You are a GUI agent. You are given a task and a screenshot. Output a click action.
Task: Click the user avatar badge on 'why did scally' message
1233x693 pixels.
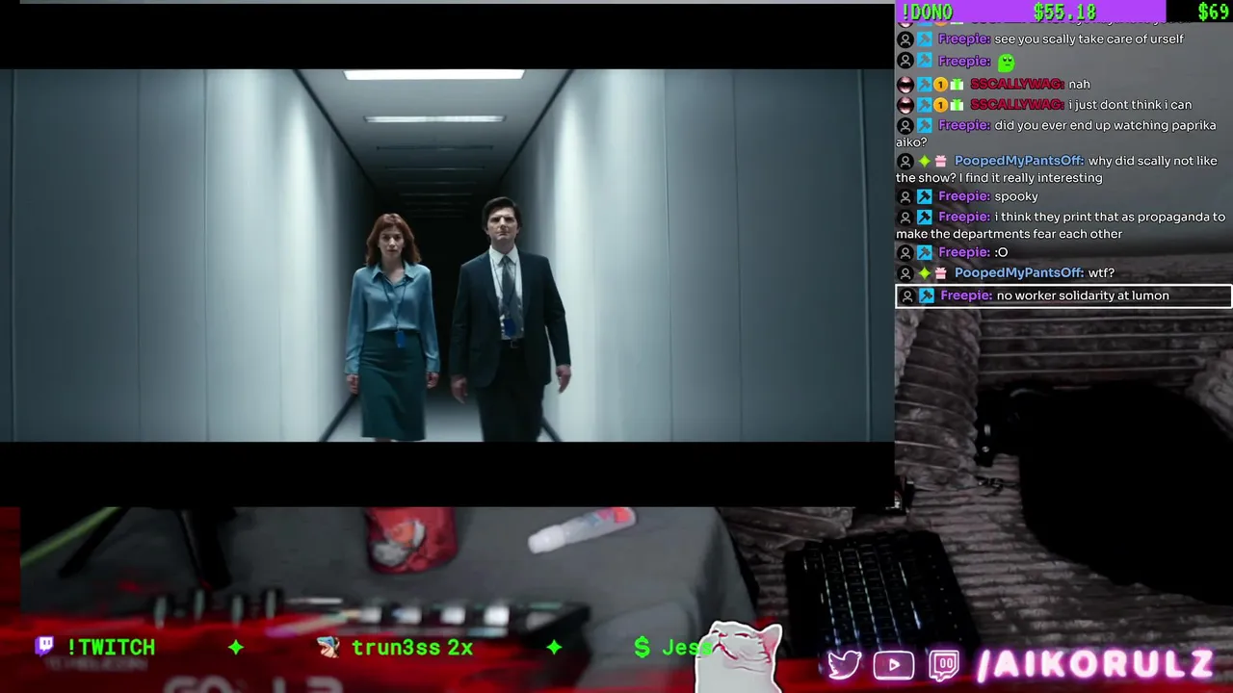pos(905,161)
